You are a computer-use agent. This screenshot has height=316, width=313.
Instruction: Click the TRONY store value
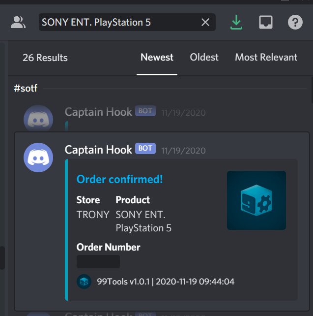(93, 215)
